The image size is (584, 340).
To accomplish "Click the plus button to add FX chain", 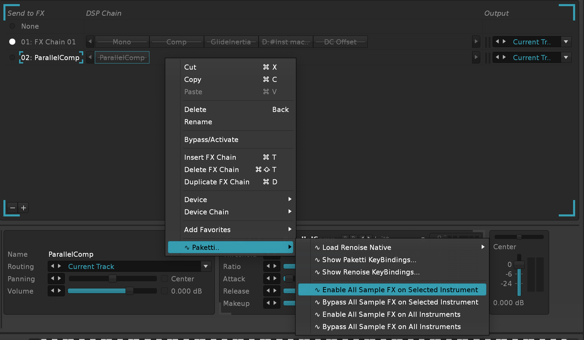I will click(24, 208).
